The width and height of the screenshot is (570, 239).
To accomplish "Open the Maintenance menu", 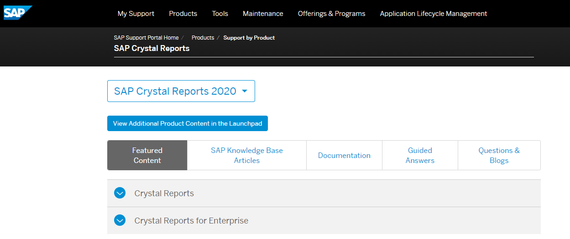I will 263,14.
